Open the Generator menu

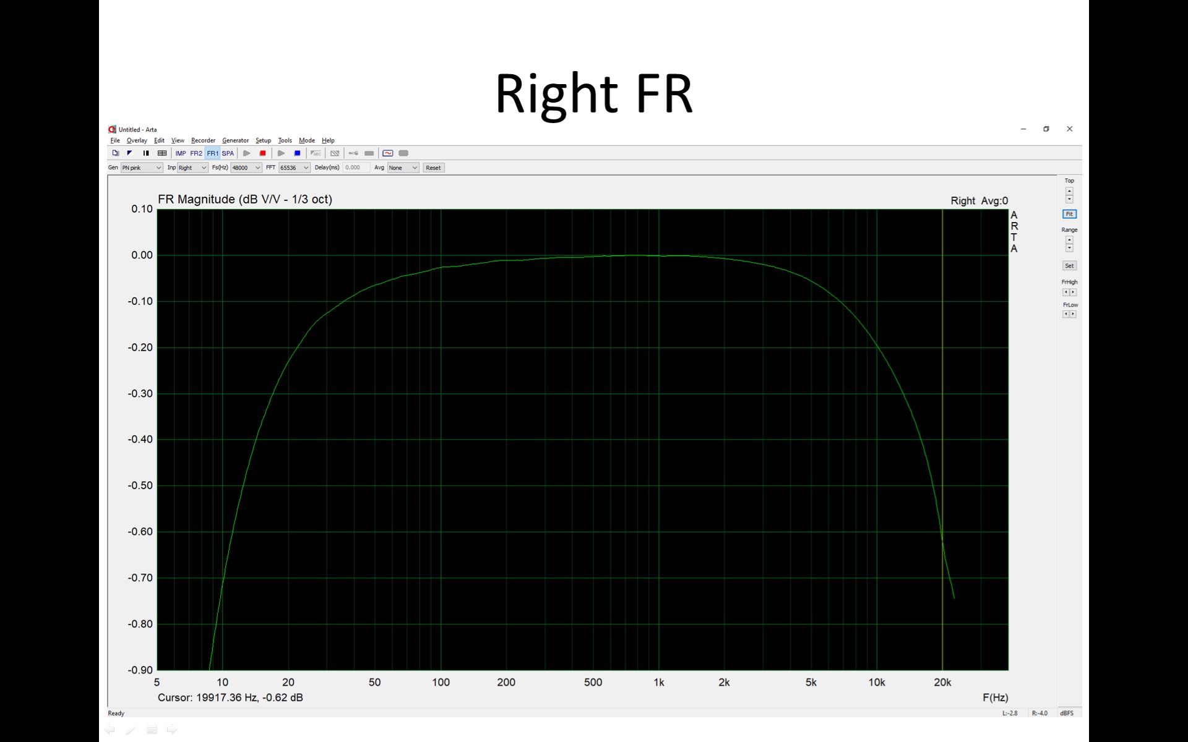[235, 140]
